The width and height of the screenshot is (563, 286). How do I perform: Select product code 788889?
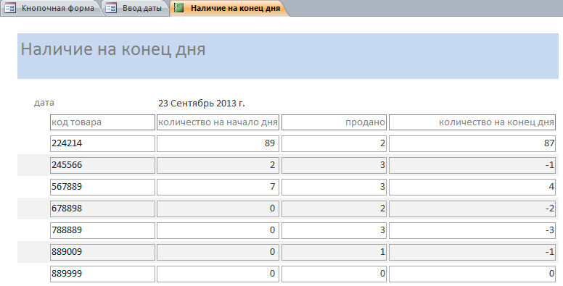pos(103,230)
